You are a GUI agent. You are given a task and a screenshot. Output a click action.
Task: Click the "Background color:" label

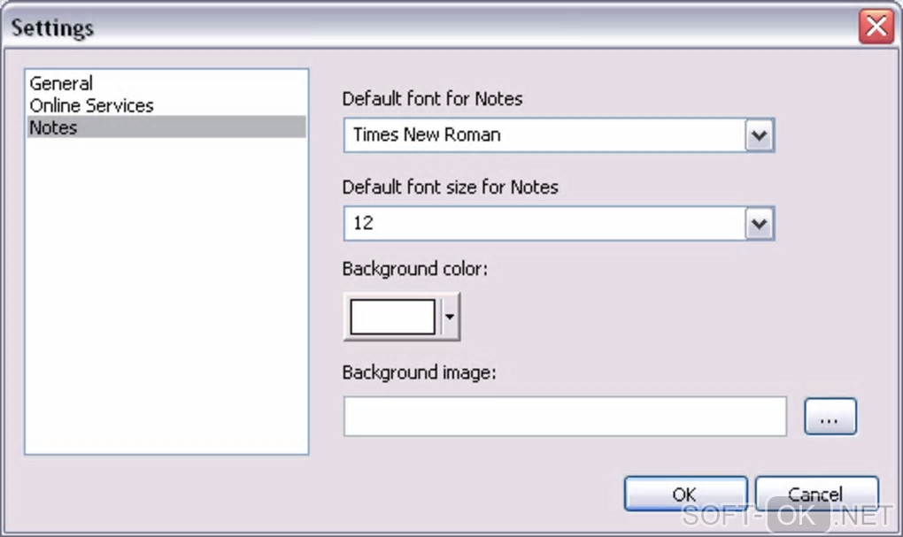[x=415, y=269]
